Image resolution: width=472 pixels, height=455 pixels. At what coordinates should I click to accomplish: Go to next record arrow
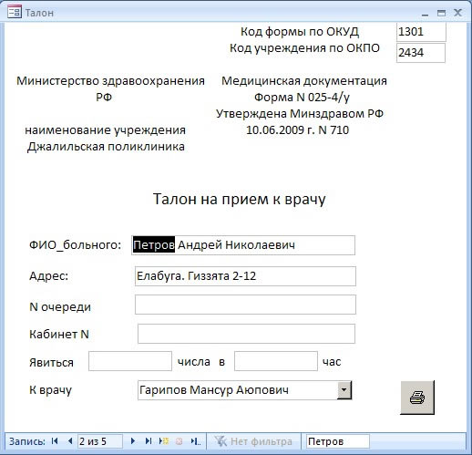pyautogui.click(x=133, y=441)
